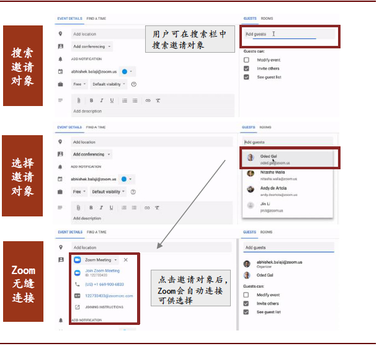Click ADD NOTIFICATION in 搜索邀请对象 screenshot
The image size is (379, 346).
click(86, 59)
